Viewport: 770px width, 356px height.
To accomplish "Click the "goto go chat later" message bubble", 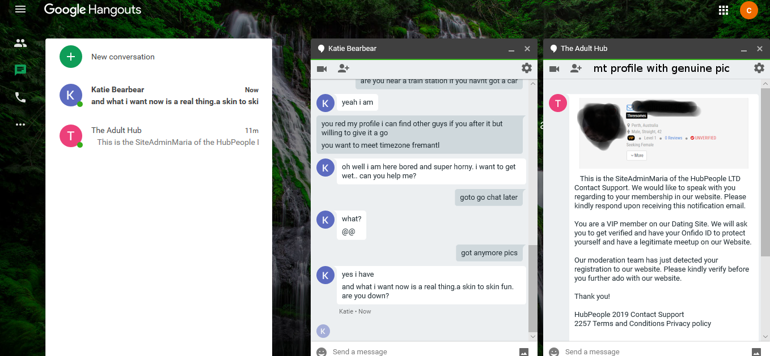I will [489, 198].
